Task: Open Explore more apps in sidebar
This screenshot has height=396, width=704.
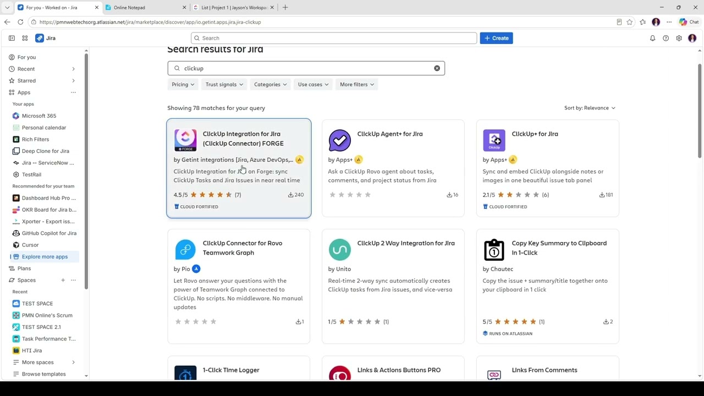Action: (45, 257)
